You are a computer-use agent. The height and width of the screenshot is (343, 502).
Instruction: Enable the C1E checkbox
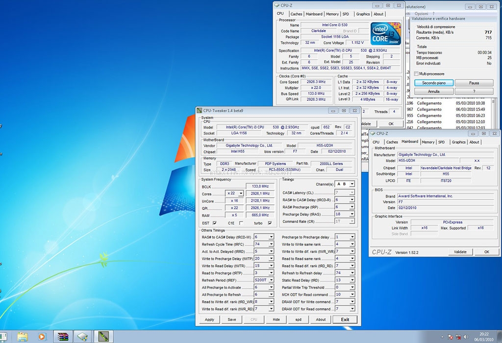click(x=241, y=223)
